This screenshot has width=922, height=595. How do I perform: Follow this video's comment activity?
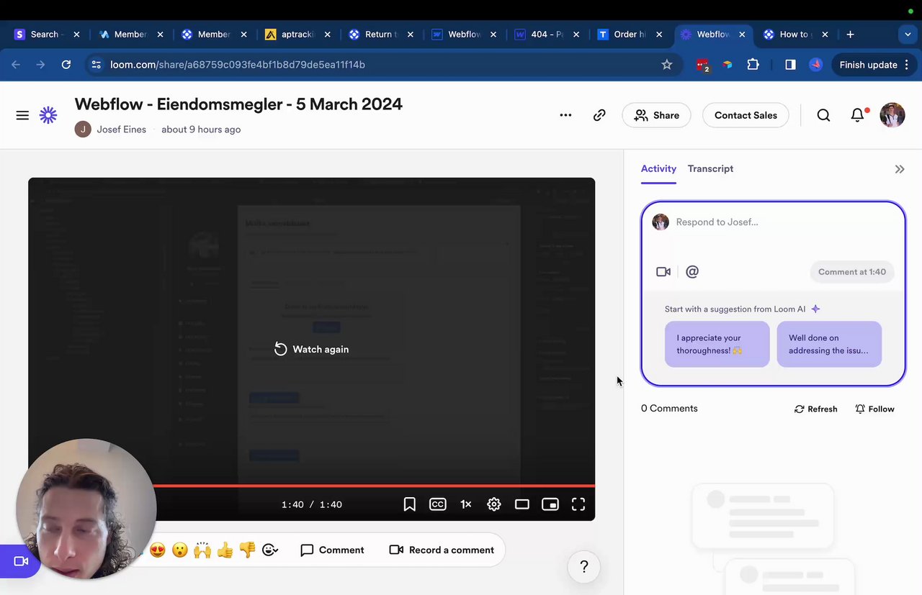pyautogui.click(x=874, y=409)
